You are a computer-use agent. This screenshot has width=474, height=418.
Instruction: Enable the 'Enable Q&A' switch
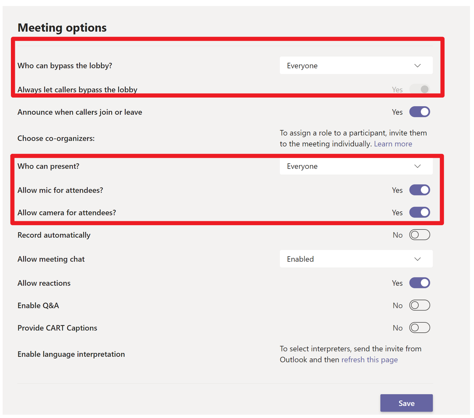(419, 305)
